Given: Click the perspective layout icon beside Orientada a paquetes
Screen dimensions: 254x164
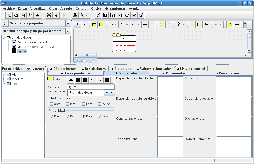Looking at the screenshot, I should pyautogui.click(x=5, y=23).
